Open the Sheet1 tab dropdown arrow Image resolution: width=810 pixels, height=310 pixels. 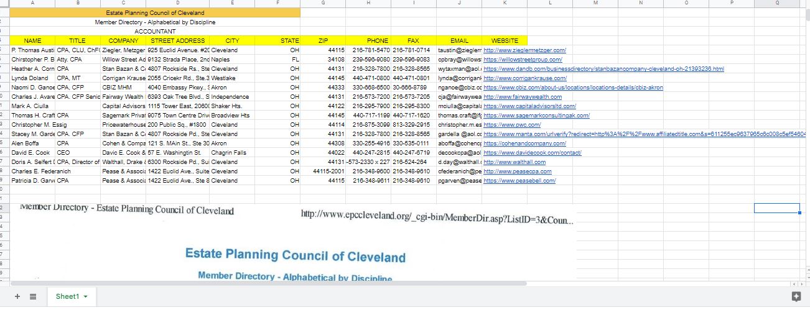click(x=85, y=297)
